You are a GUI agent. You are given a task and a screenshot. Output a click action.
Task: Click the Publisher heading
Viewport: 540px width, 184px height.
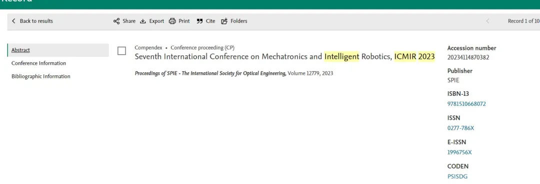tap(460, 71)
